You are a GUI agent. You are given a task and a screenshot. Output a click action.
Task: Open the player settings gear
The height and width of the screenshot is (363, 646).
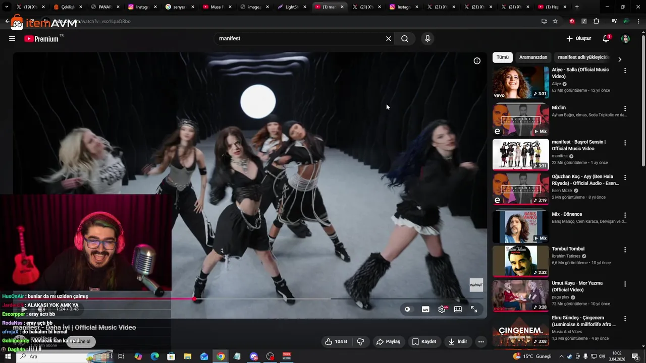click(442, 310)
